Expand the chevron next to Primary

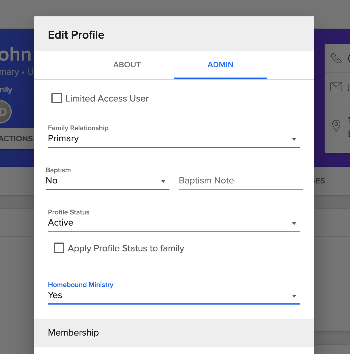point(294,139)
